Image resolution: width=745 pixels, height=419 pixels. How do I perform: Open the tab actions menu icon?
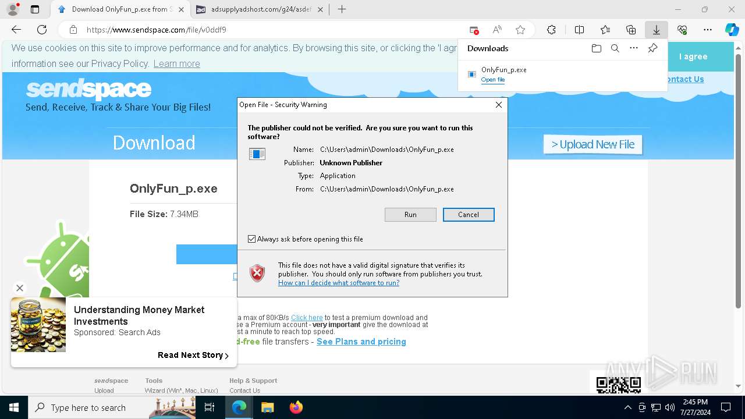(35, 9)
